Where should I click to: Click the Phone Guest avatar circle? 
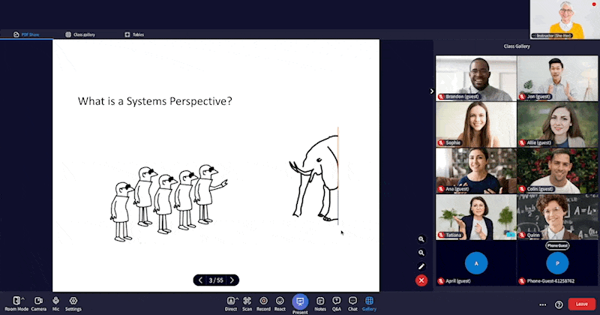(x=557, y=263)
